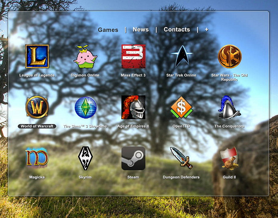This screenshot has height=218, width=278.
Task: Open The Sims 3 Showtime icon
Action: point(85,108)
